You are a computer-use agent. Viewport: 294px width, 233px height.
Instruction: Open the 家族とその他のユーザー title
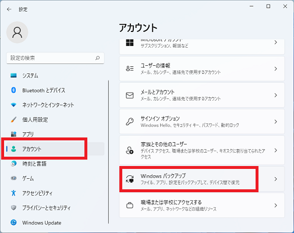click(164, 144)
